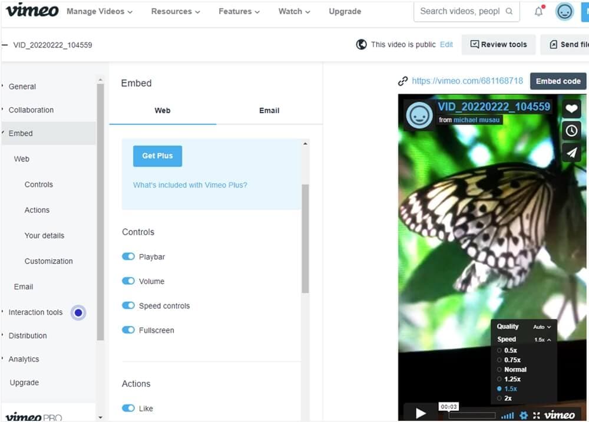Toggle the Playbar switch

(128, 256)
